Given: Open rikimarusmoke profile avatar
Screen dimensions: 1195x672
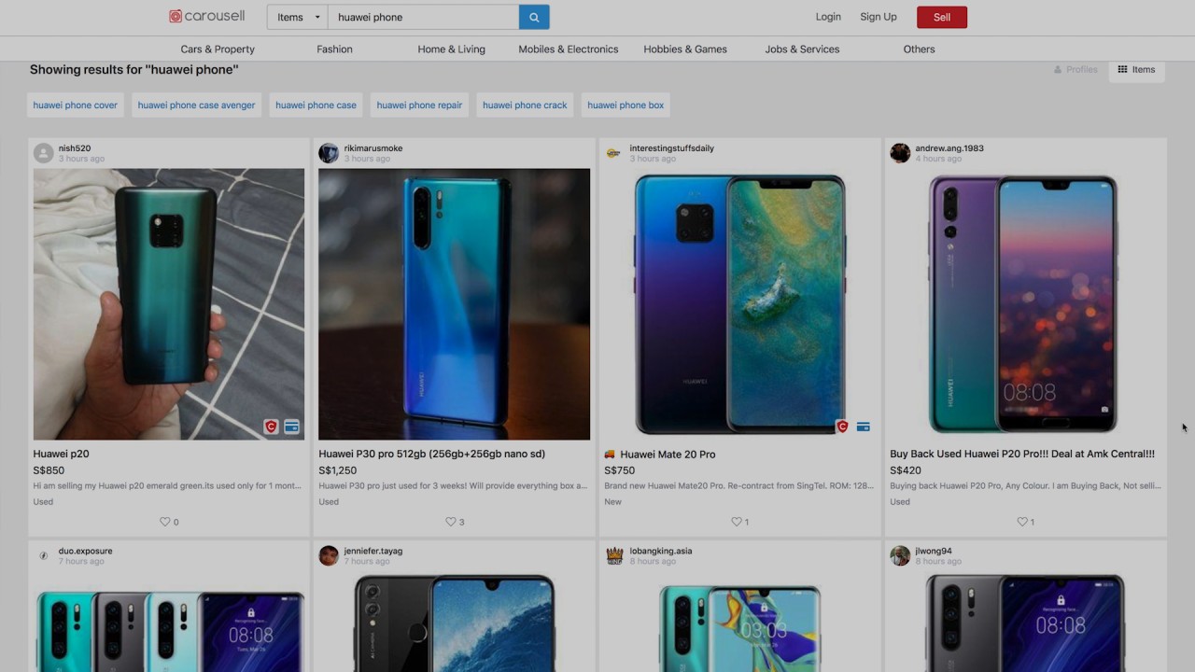Looking at the screenshot, I should pos(329,153).
